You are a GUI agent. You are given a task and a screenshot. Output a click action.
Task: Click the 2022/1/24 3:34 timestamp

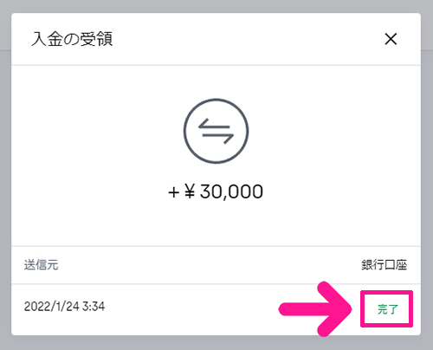64,307
